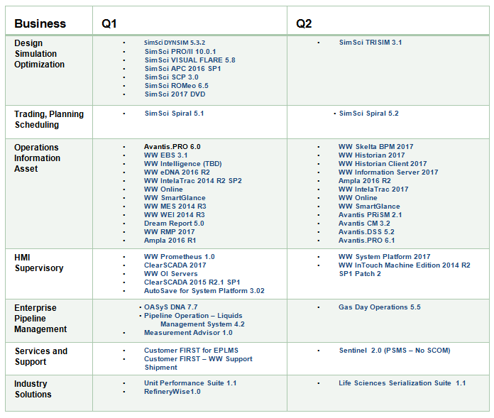Viewport: 494px width, 418px height.
Task: Select WW System Platform 2017
Action: (385, 256)
